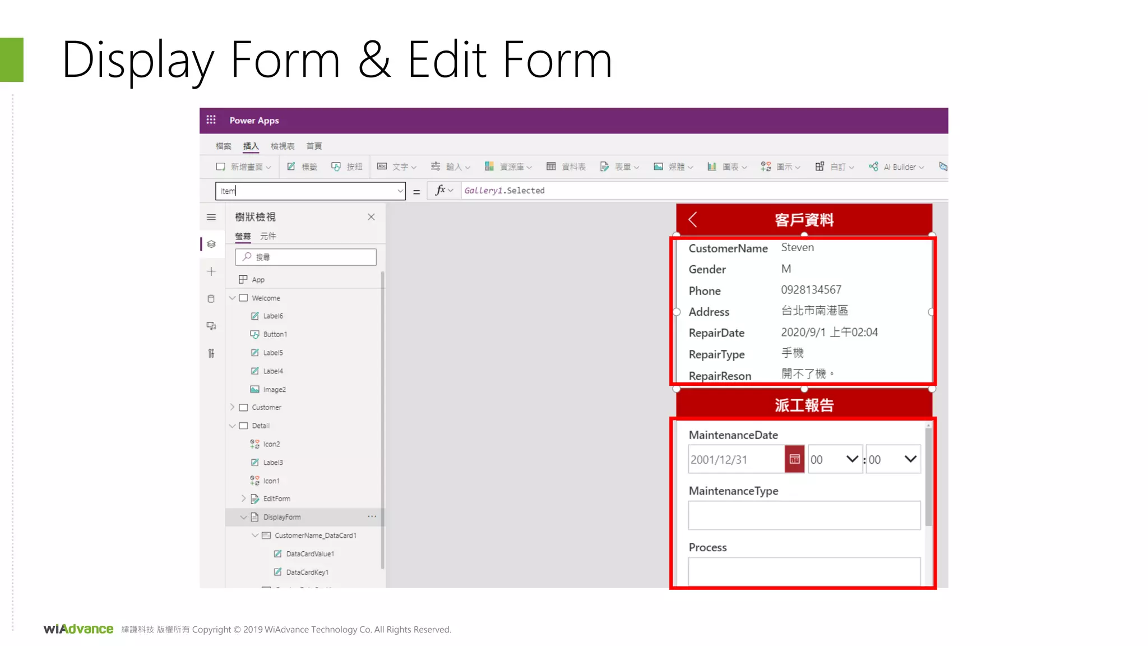Open the media icon in left rail
This screenshot has width=1148, height=646.
[x=211, y=326]
